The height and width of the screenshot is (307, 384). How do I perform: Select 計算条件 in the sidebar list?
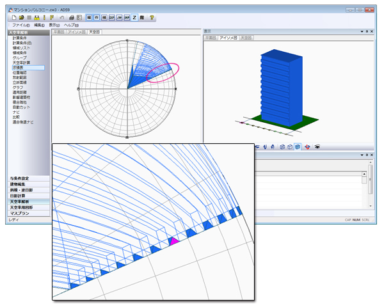(x=20, y=38)
